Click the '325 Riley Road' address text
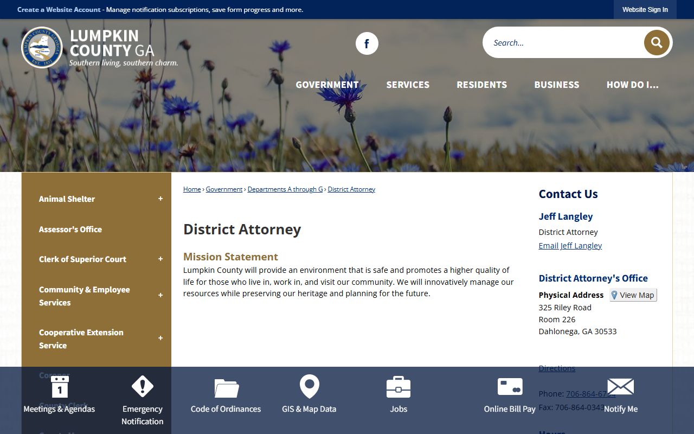The image size is (694, 434). pos(565,308)
